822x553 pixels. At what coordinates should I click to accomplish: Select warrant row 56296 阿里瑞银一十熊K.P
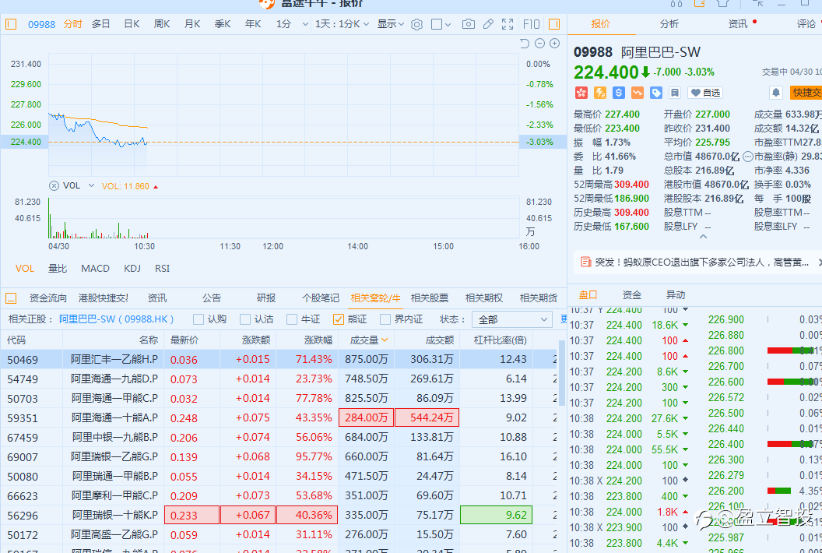click(279, 515)
